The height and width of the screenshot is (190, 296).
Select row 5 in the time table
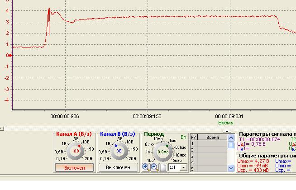(209, 169)
